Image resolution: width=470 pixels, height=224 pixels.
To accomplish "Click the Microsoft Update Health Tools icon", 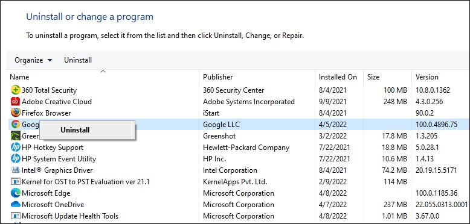I will tap(15, 216).
